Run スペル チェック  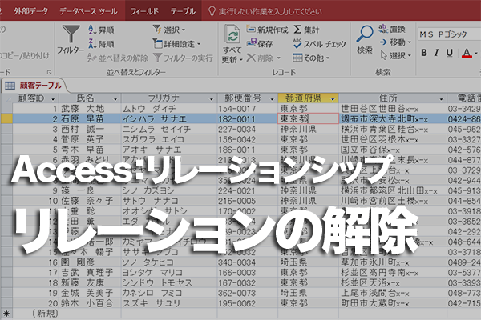pyautogui.click(x=319, y=44)
